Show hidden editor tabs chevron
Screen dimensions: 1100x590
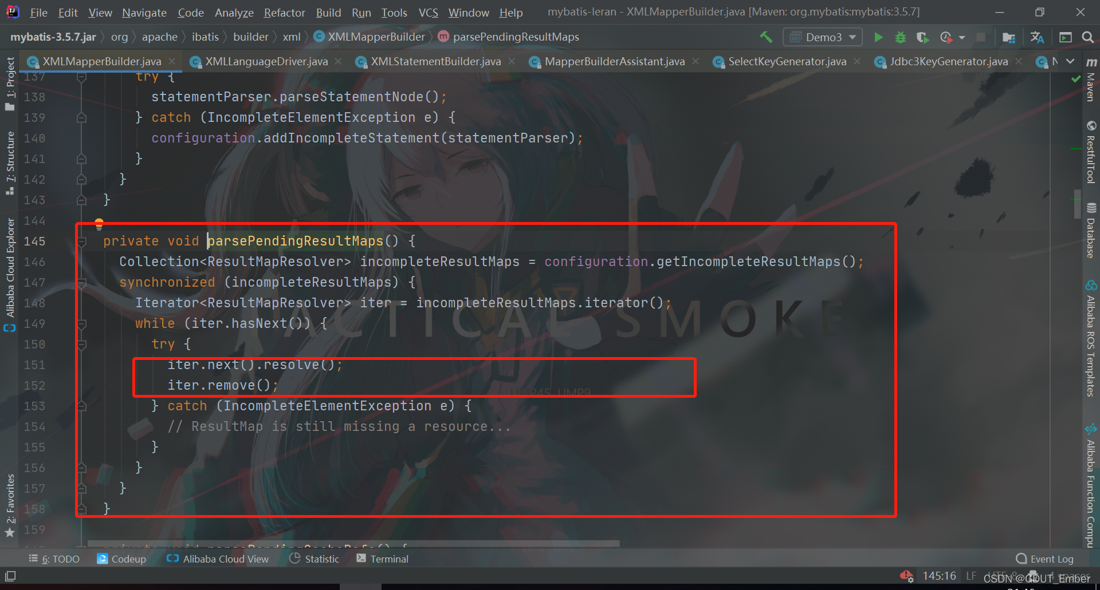click(x=1070, y=61)
